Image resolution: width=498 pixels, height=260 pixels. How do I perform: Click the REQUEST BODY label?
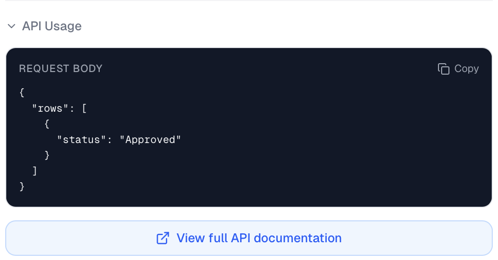pyautogui.click(x=61, y=68)
